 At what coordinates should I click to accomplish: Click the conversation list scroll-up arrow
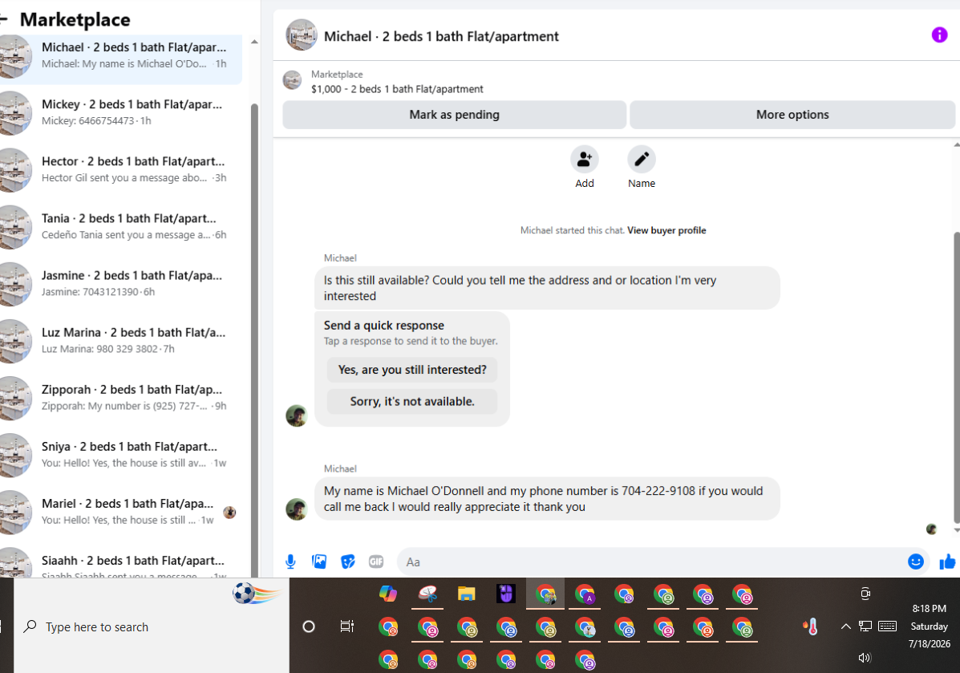pos(254,42)
